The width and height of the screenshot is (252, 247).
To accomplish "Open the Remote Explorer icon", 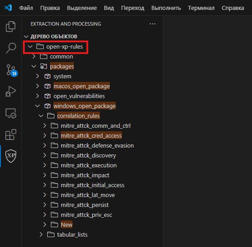I will 11,113.
